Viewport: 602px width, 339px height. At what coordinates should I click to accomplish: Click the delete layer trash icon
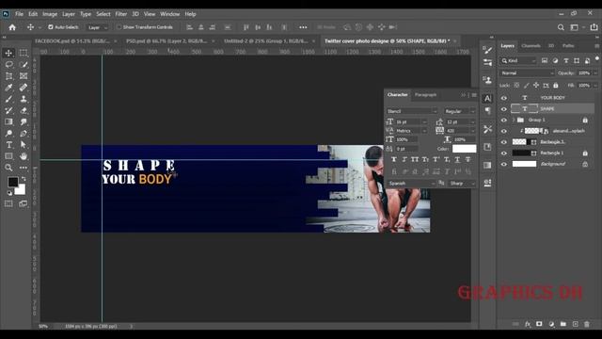(x=587, y=324)
